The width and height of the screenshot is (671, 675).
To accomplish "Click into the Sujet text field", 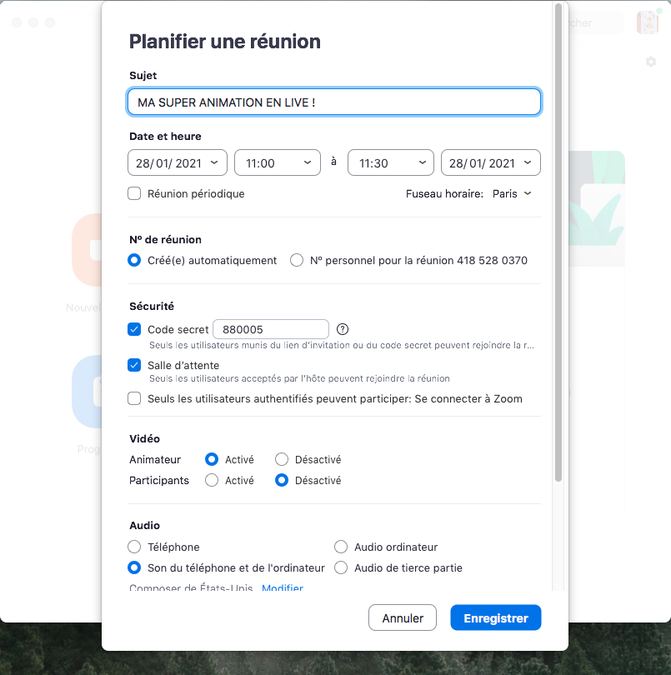I will pos(334,102).
